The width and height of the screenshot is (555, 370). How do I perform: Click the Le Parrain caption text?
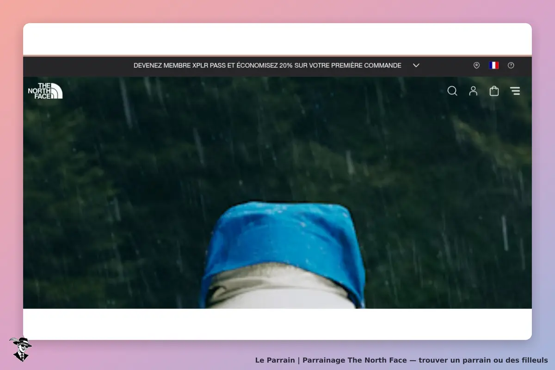click(x=401, y=360)
